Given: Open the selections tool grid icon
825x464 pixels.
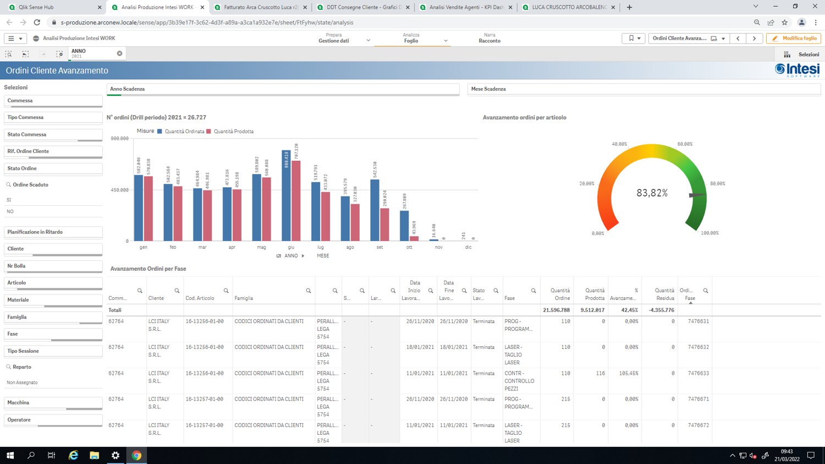Looking at the screenshot, I should (787, 54).
